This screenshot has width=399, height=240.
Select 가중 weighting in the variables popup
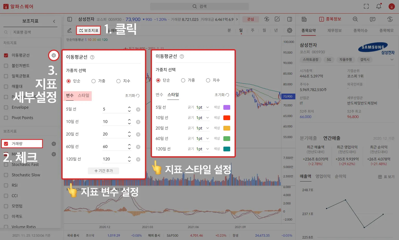[x=94, y=81]
